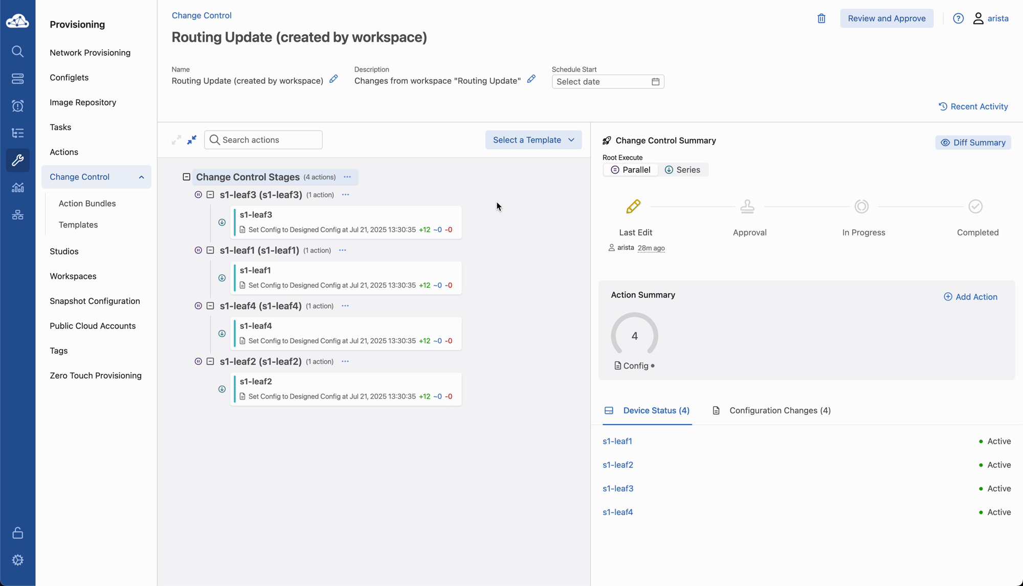This screenshot has width=1023, height=586.
Task: Click the Config action summary gauge
Action: click(634, 336)
